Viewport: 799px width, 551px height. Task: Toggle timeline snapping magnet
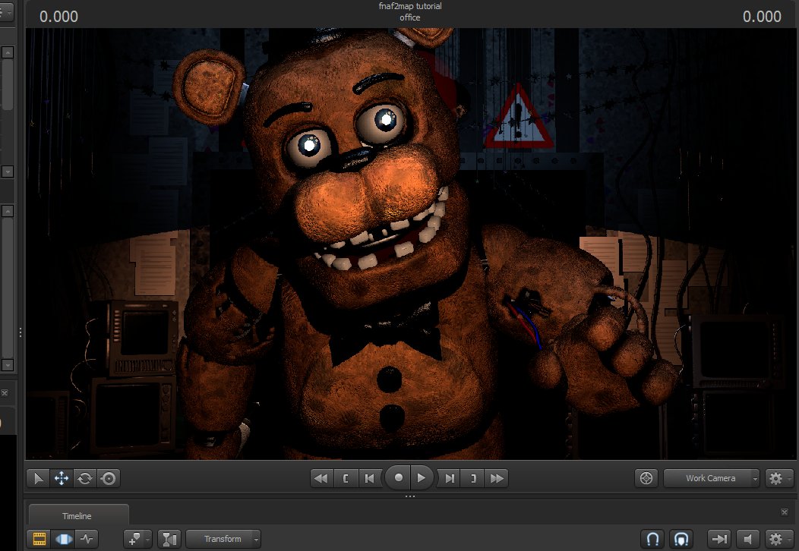click(x=652, y=539)
